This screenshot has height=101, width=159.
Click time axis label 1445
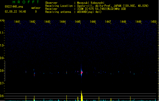[78, 22]
